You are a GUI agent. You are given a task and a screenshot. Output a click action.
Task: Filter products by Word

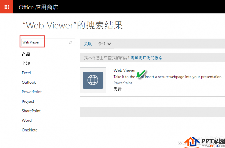tap(27, 120)
